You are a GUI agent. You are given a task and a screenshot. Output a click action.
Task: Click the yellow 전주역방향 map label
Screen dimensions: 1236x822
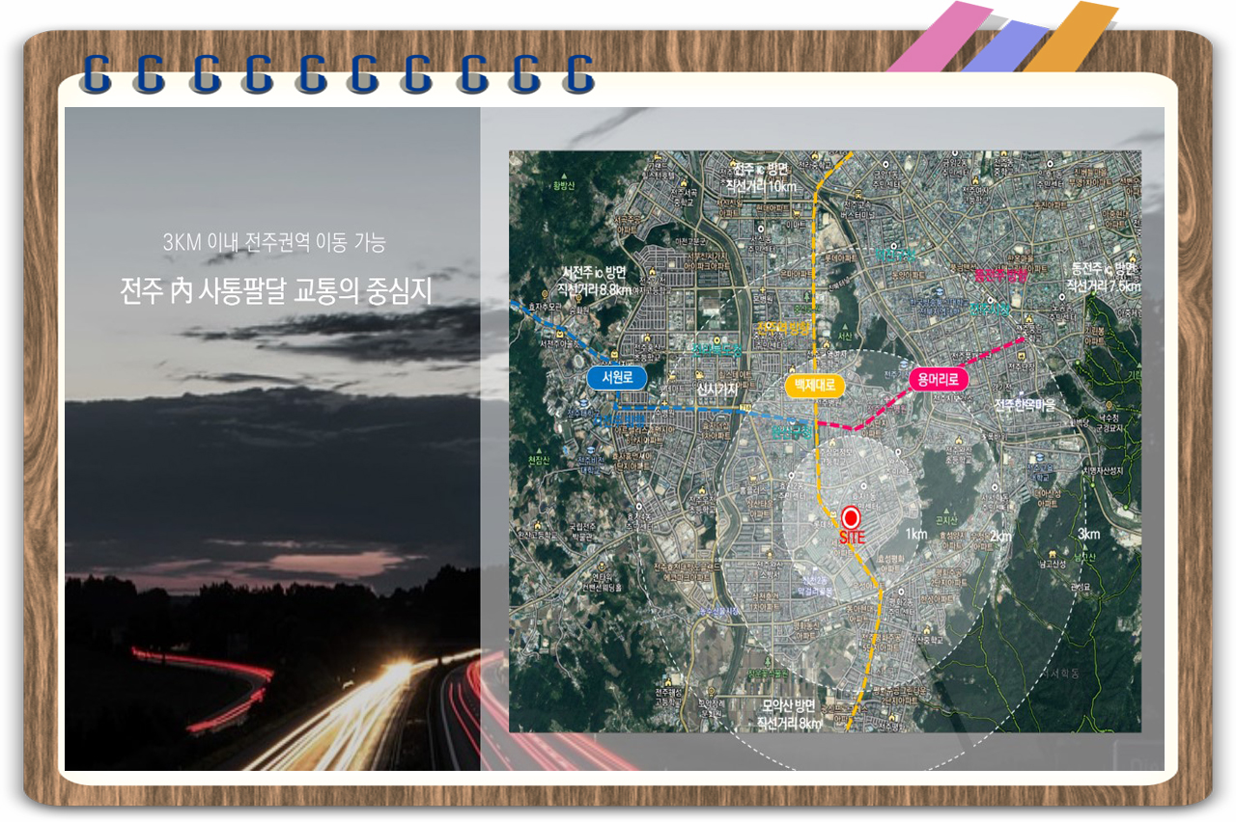[x=782, y=328]
